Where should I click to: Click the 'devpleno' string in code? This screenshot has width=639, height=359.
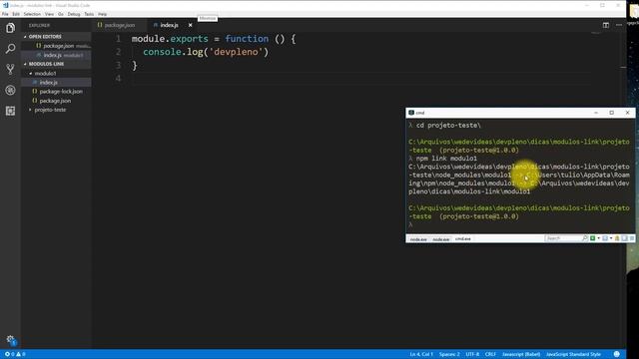[236, 52]
